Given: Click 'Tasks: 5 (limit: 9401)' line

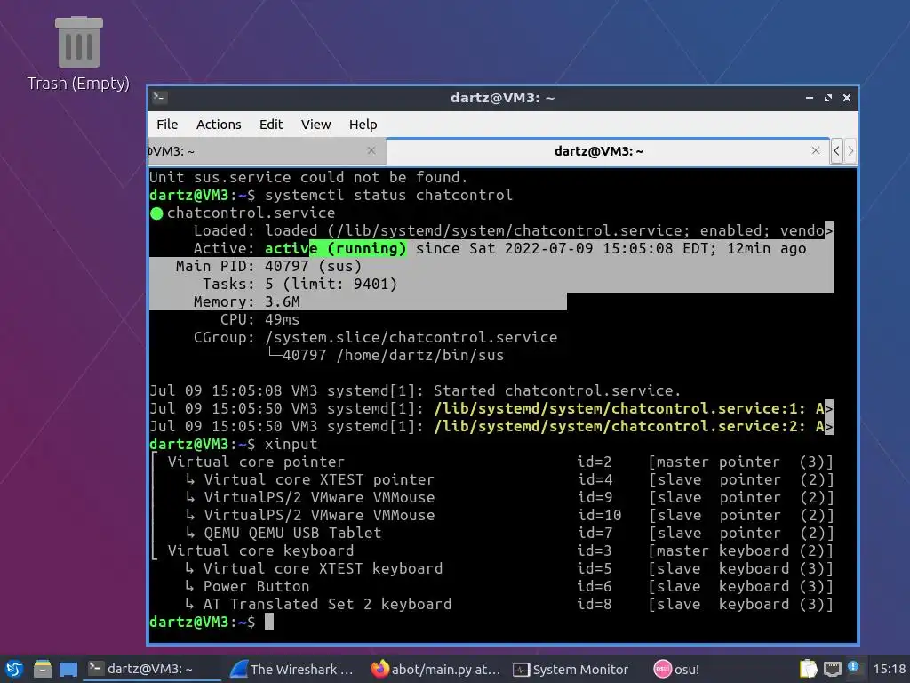Looking at the screenshot, I should pos(299,284).
